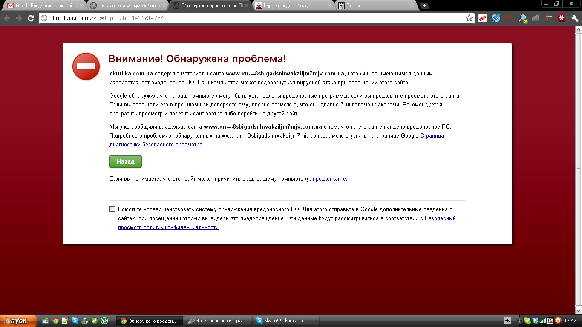The width and height of the screenshot is (582, 327).
Task: Click the Skype status tray icon
Action: click(x=527, y=321)
